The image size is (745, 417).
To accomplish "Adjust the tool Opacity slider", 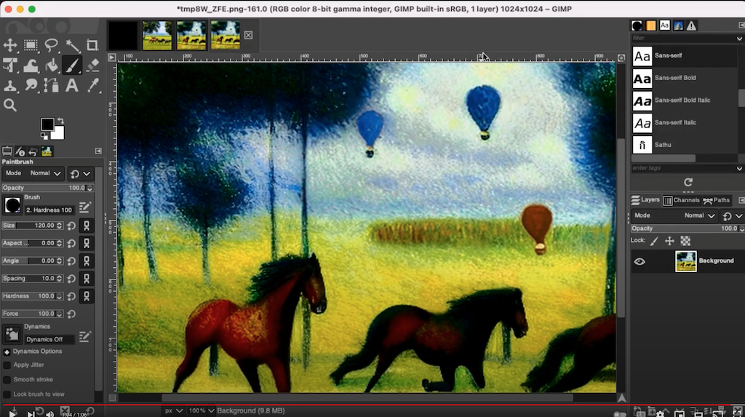I will 47,188.
